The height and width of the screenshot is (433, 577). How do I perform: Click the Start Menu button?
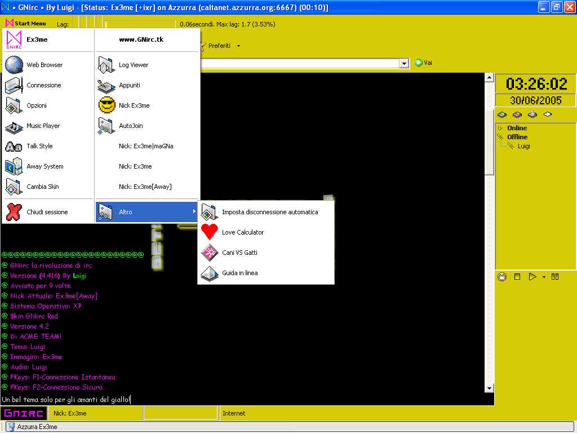point(26,24)
